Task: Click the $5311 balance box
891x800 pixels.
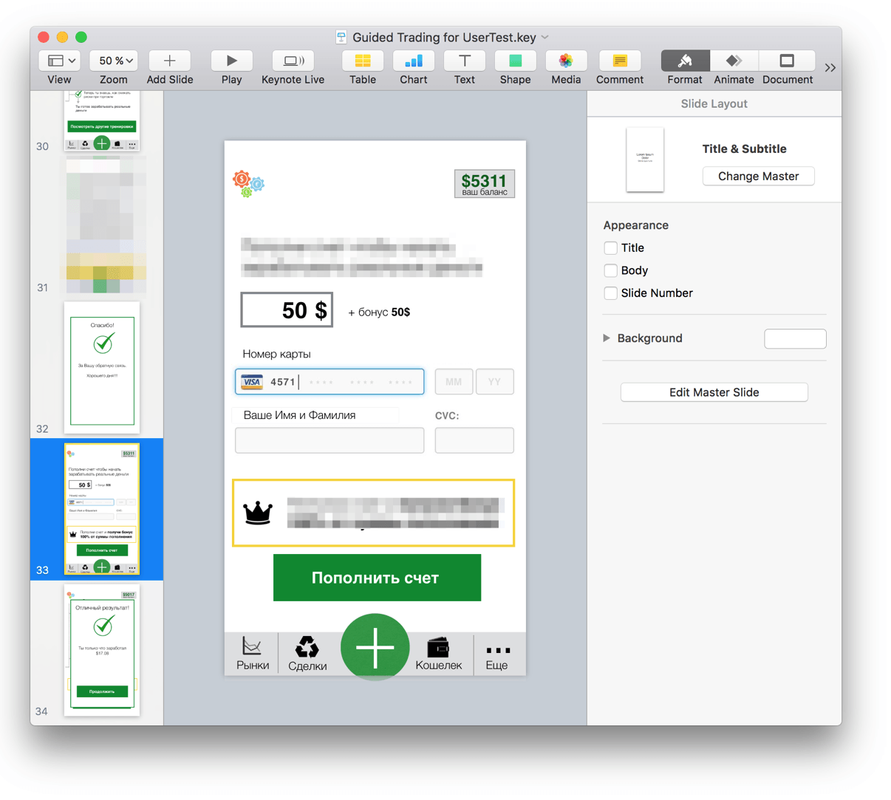Action: 484,184
